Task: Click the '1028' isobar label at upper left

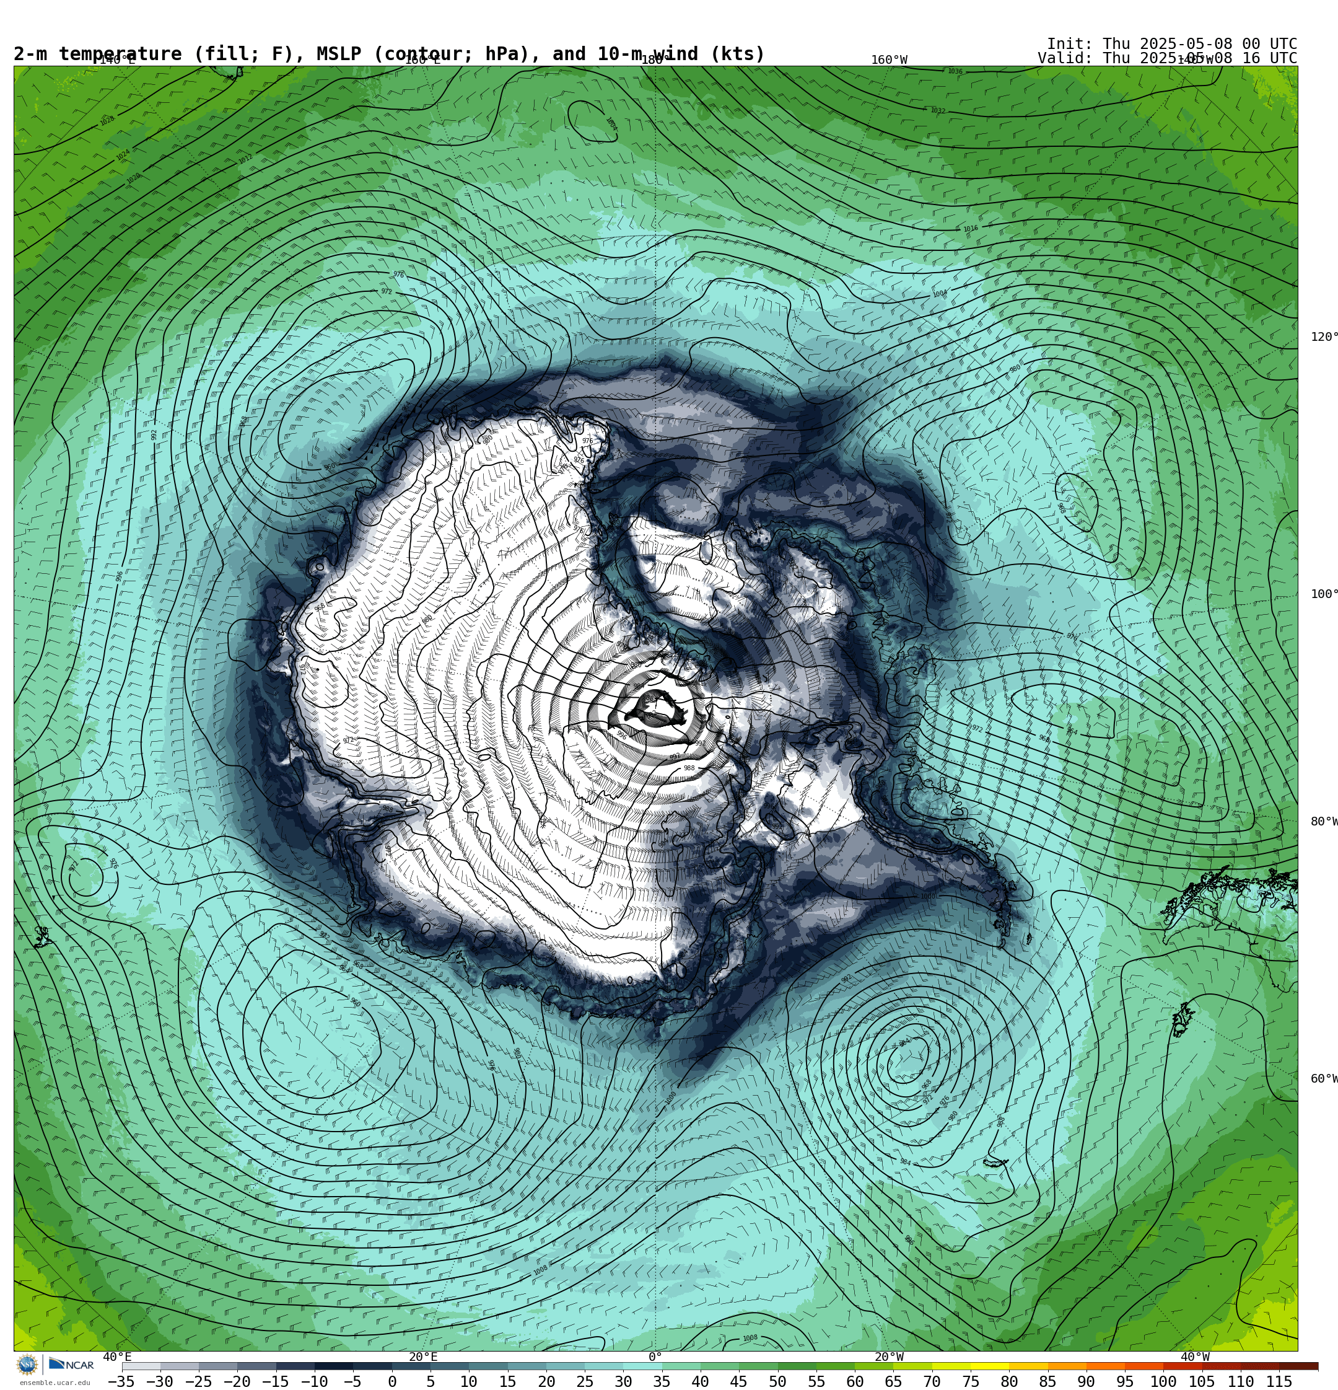Action: tap(107, 121)
